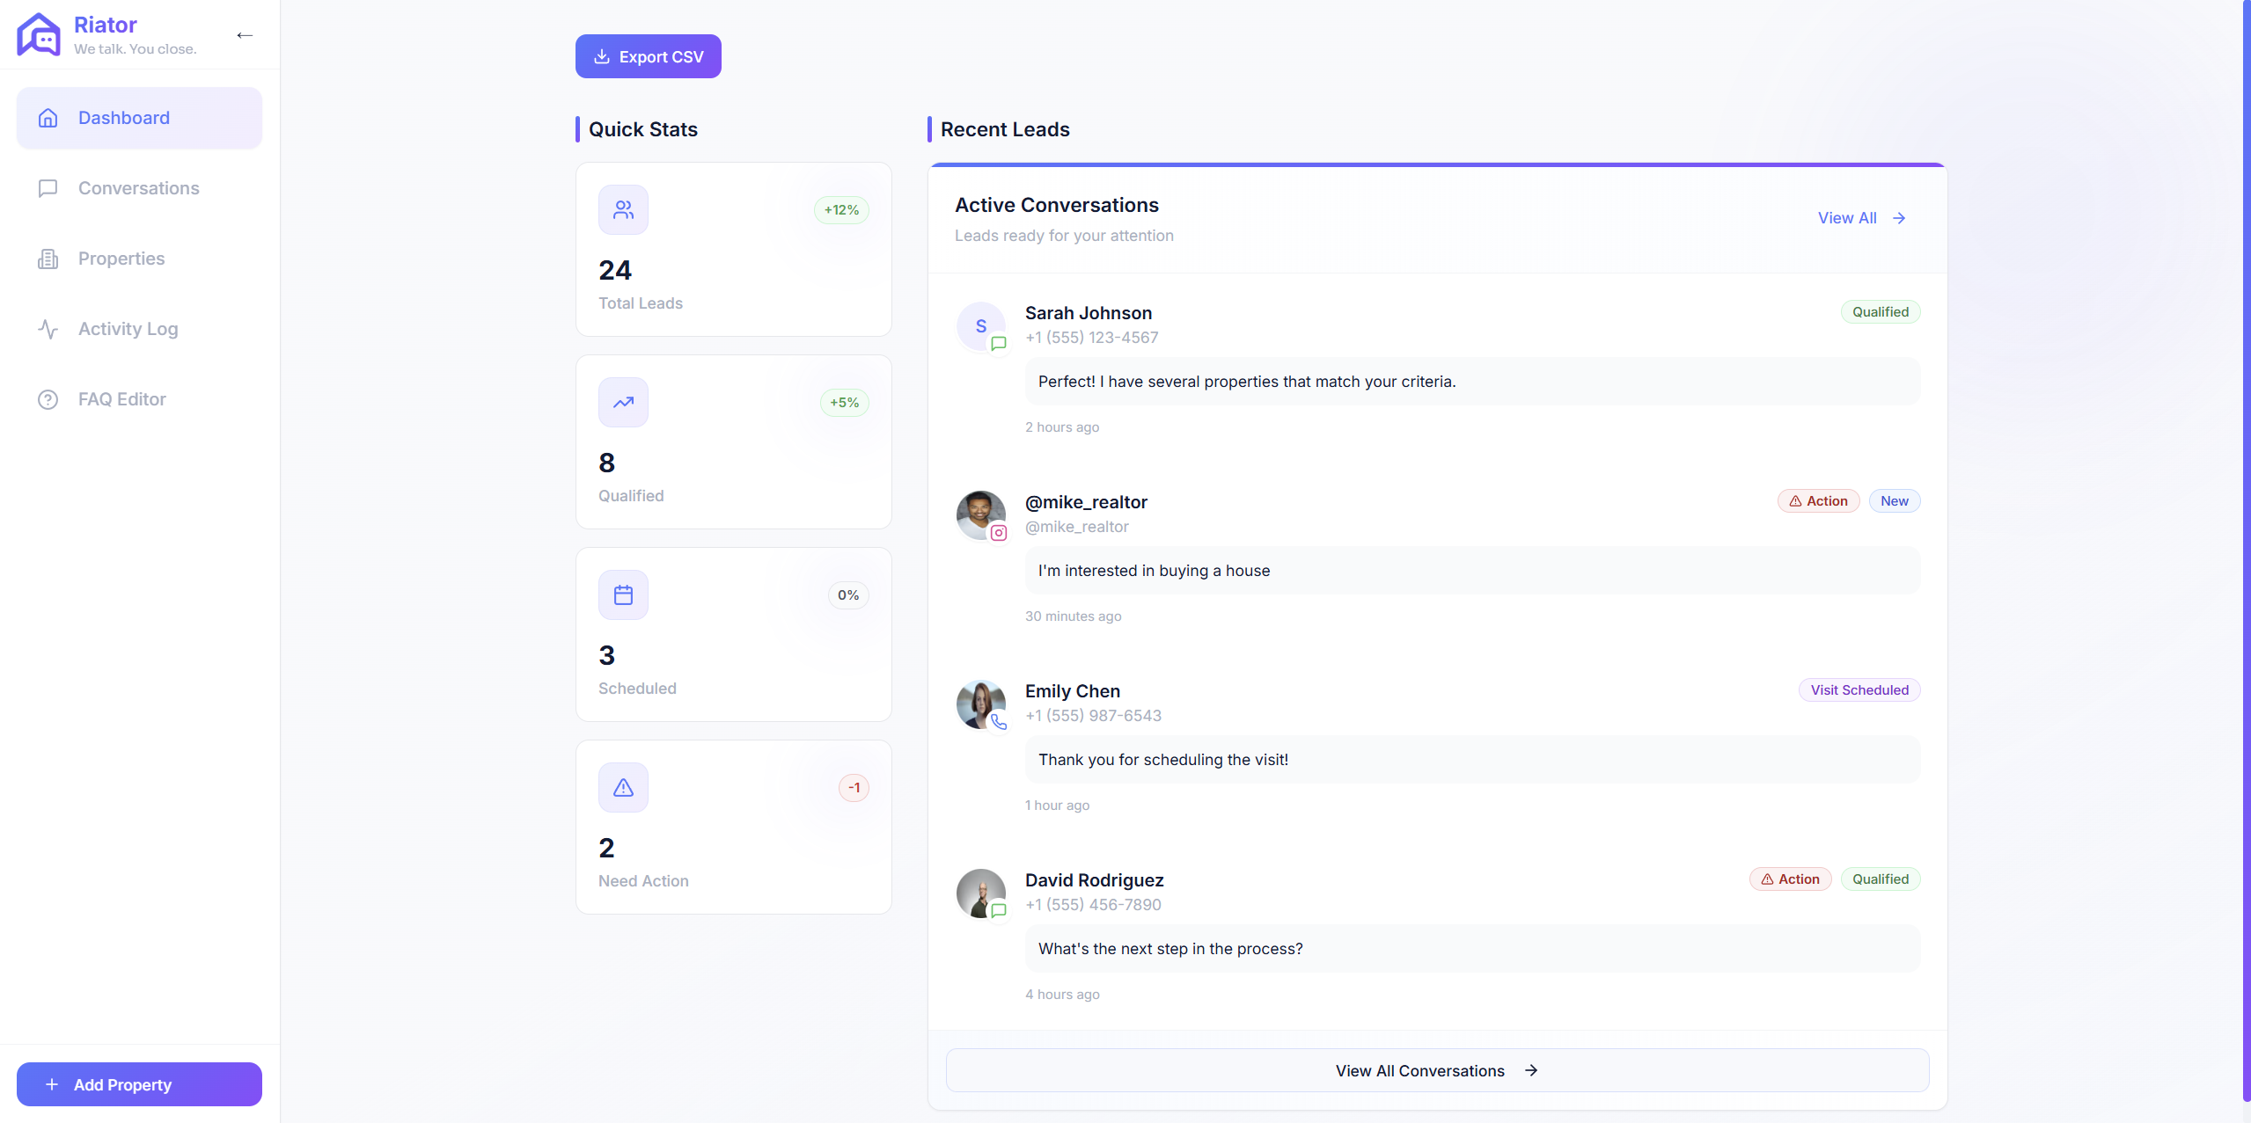Open the @mike_realtor lead name
Image resolution: width=2251 pixels, height=1123 pixels.
point(1086,502)
